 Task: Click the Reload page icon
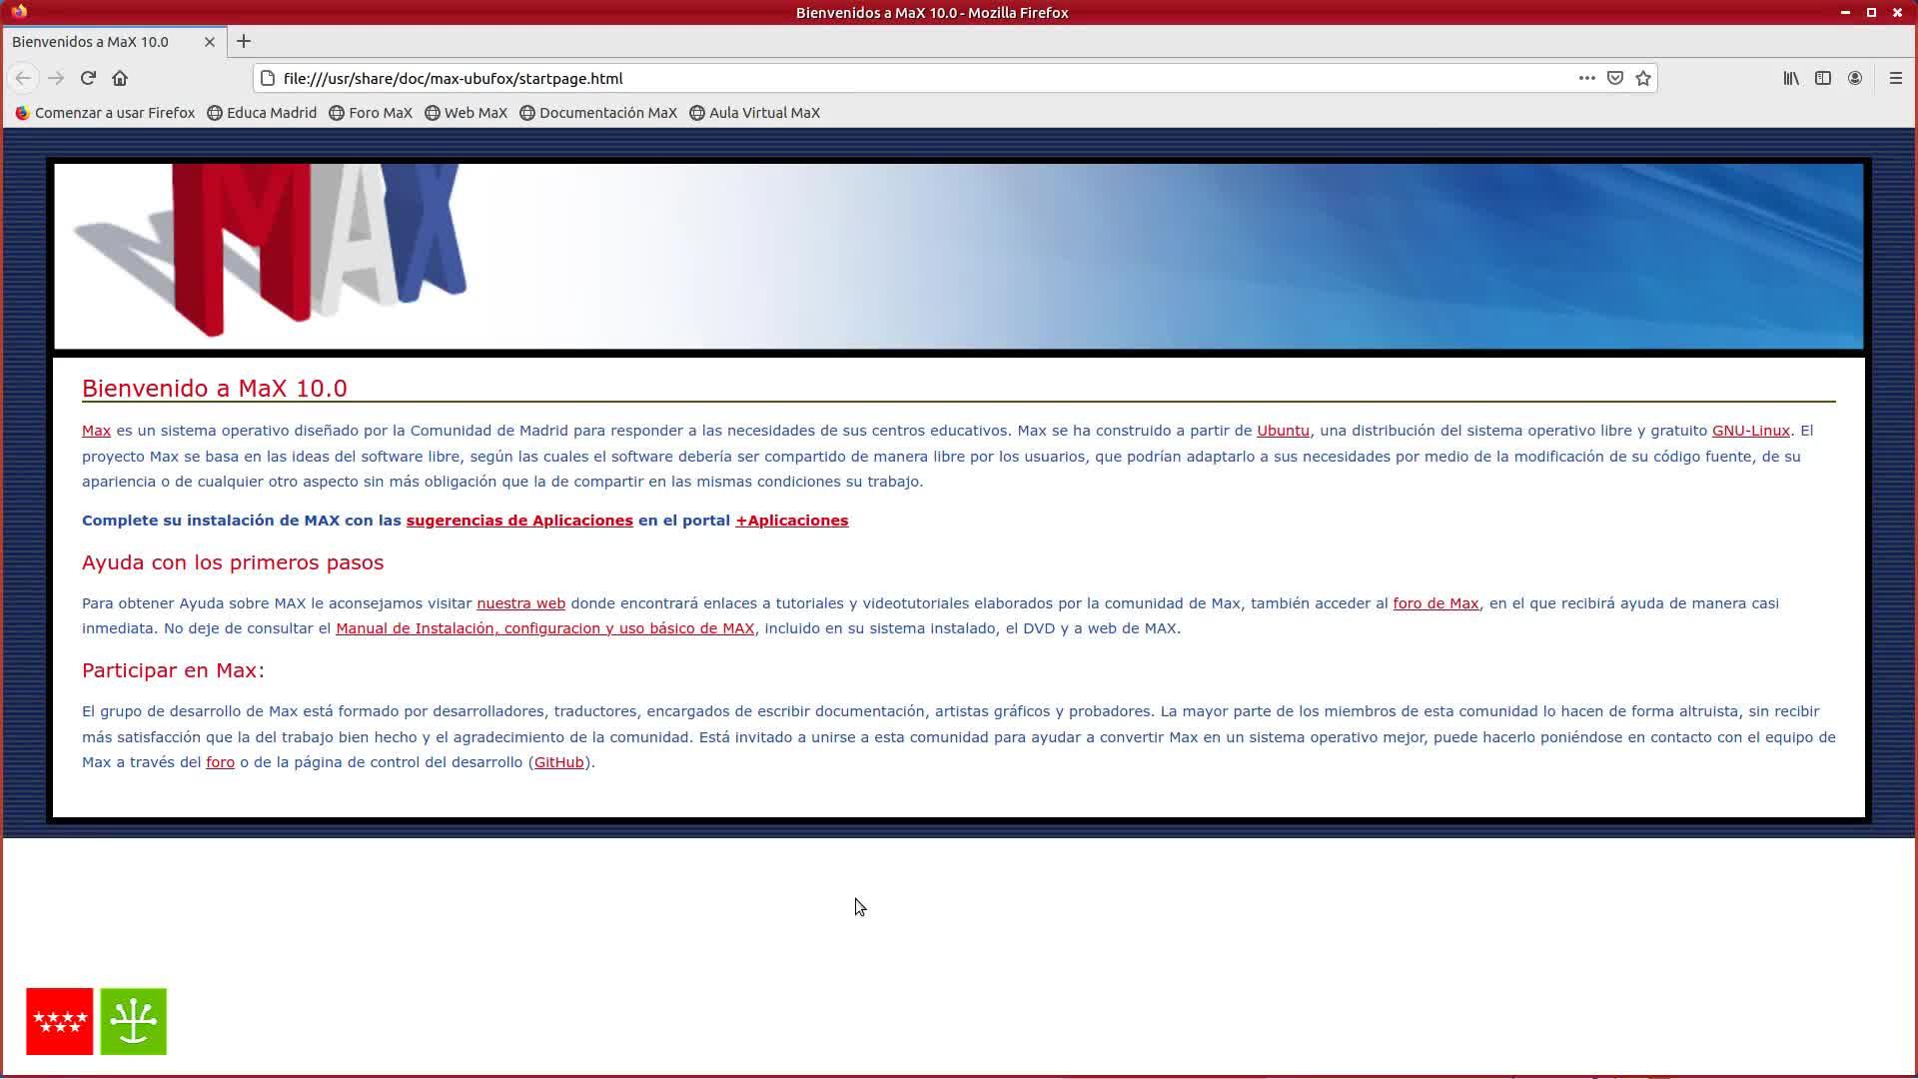click(88, 78)
